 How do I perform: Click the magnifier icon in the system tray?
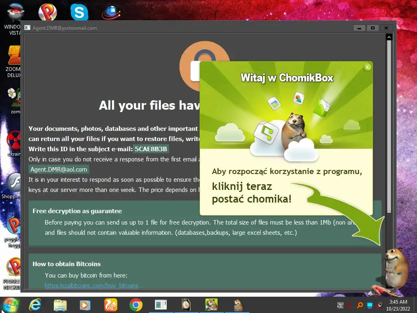tap(360, 305)
